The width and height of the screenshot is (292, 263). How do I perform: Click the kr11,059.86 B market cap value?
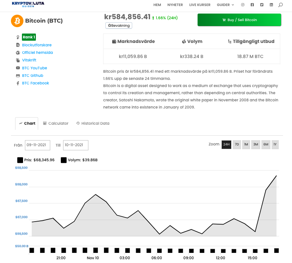coord(133,57)
